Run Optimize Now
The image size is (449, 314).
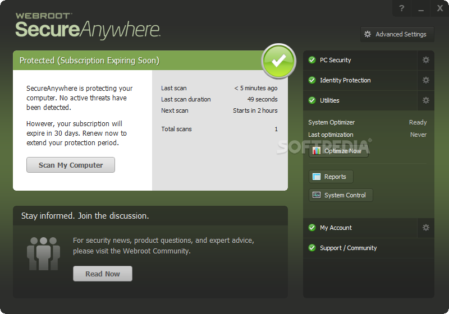coord(339,151)
